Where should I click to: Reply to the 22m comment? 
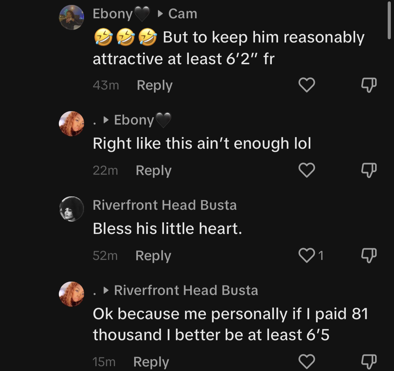pyautogui.click(x=153, y=171)
